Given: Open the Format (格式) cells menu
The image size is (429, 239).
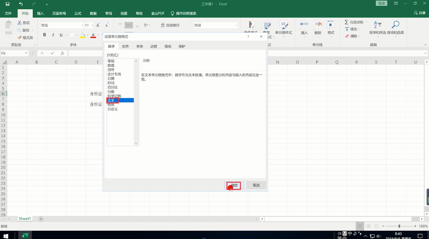Looking at the screenshot, I should [x=331, y=29].
